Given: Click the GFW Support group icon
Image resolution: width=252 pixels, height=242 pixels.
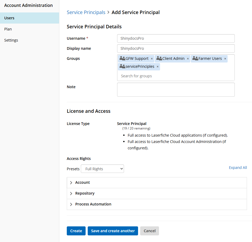Looking at the screenshot, I should [x=122, y=59].
